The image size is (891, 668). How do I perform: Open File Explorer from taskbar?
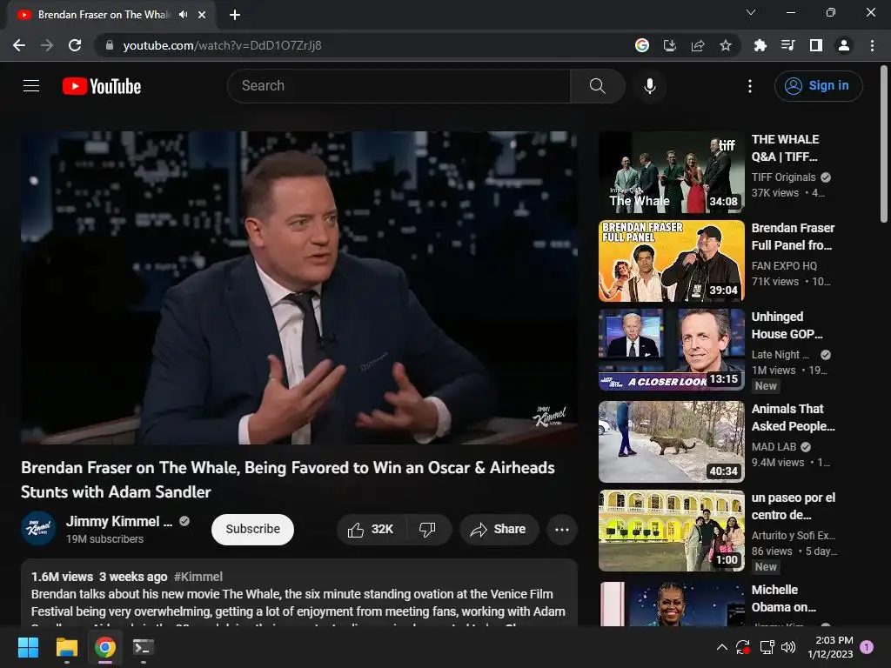tap(66, 647)
